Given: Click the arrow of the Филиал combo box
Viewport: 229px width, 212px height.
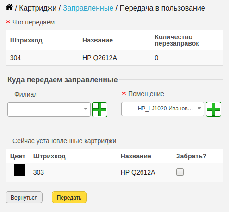Looking at the screenshot, I should point(86,109).
